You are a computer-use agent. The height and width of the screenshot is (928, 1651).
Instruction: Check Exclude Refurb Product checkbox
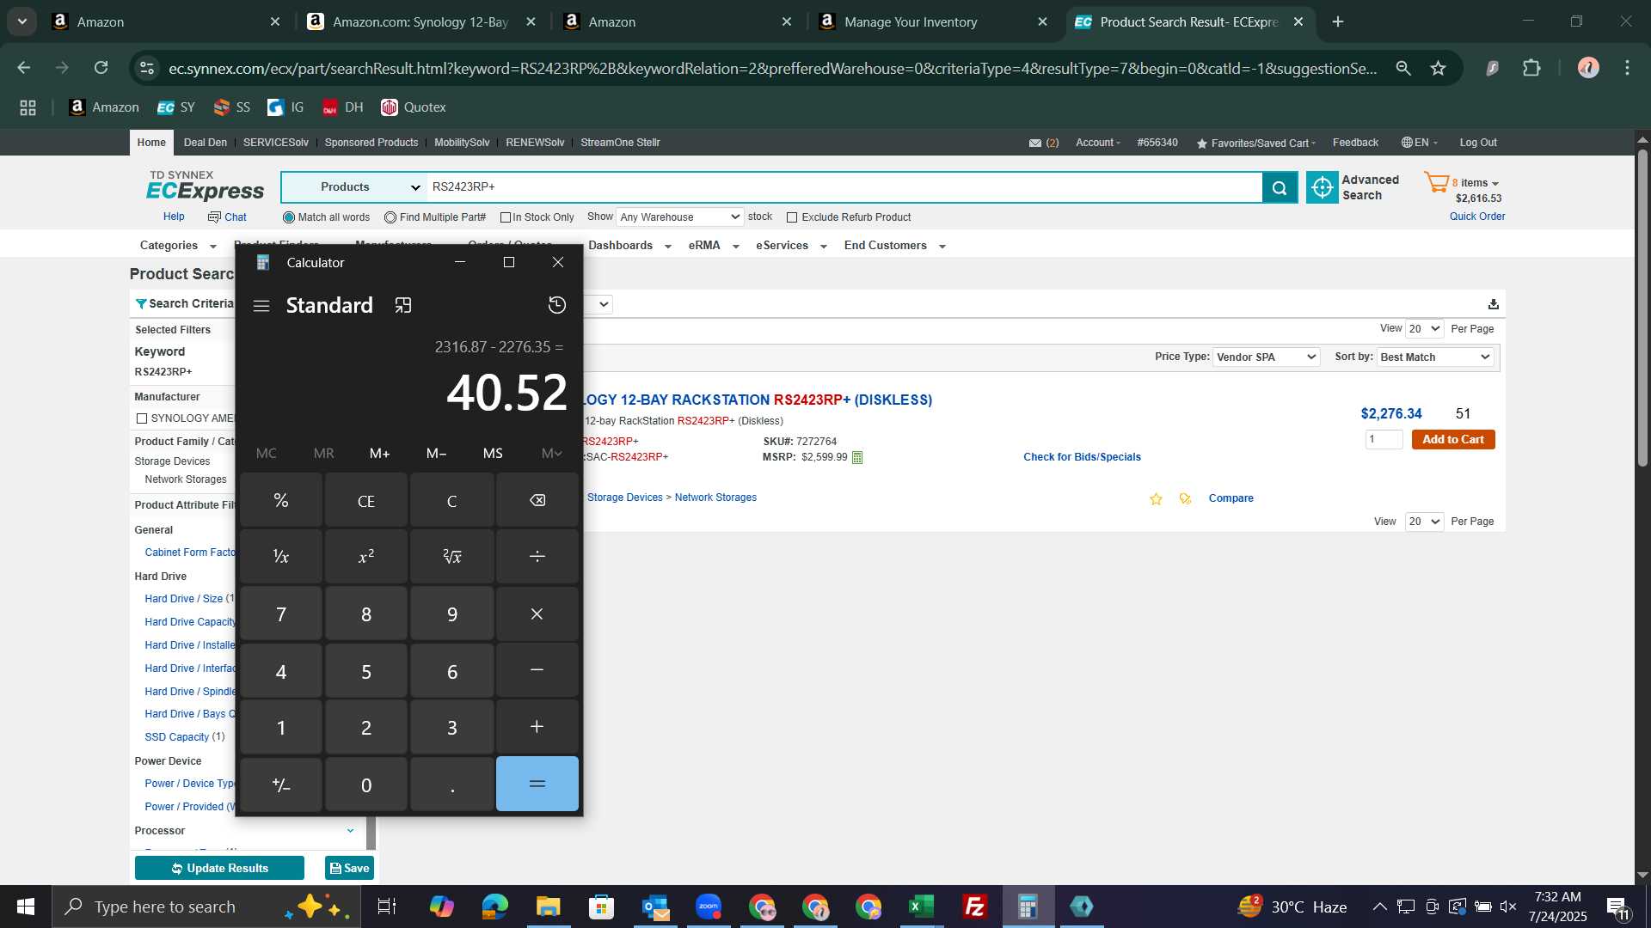tap(792, 217)
